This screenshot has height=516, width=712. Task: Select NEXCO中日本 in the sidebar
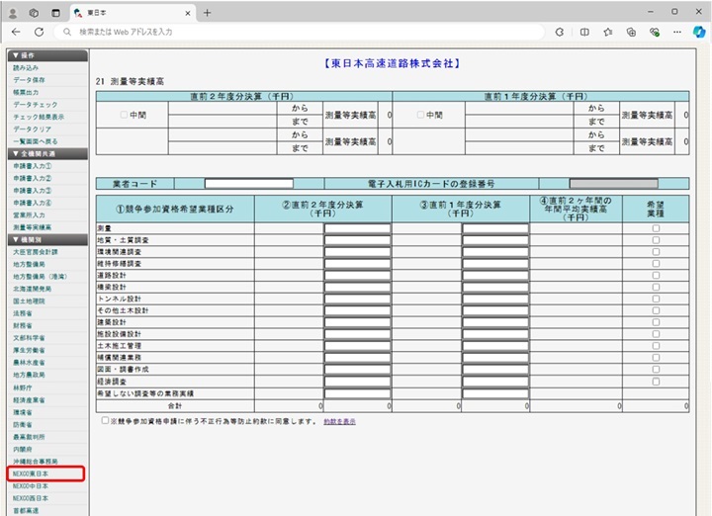point(31,486)
